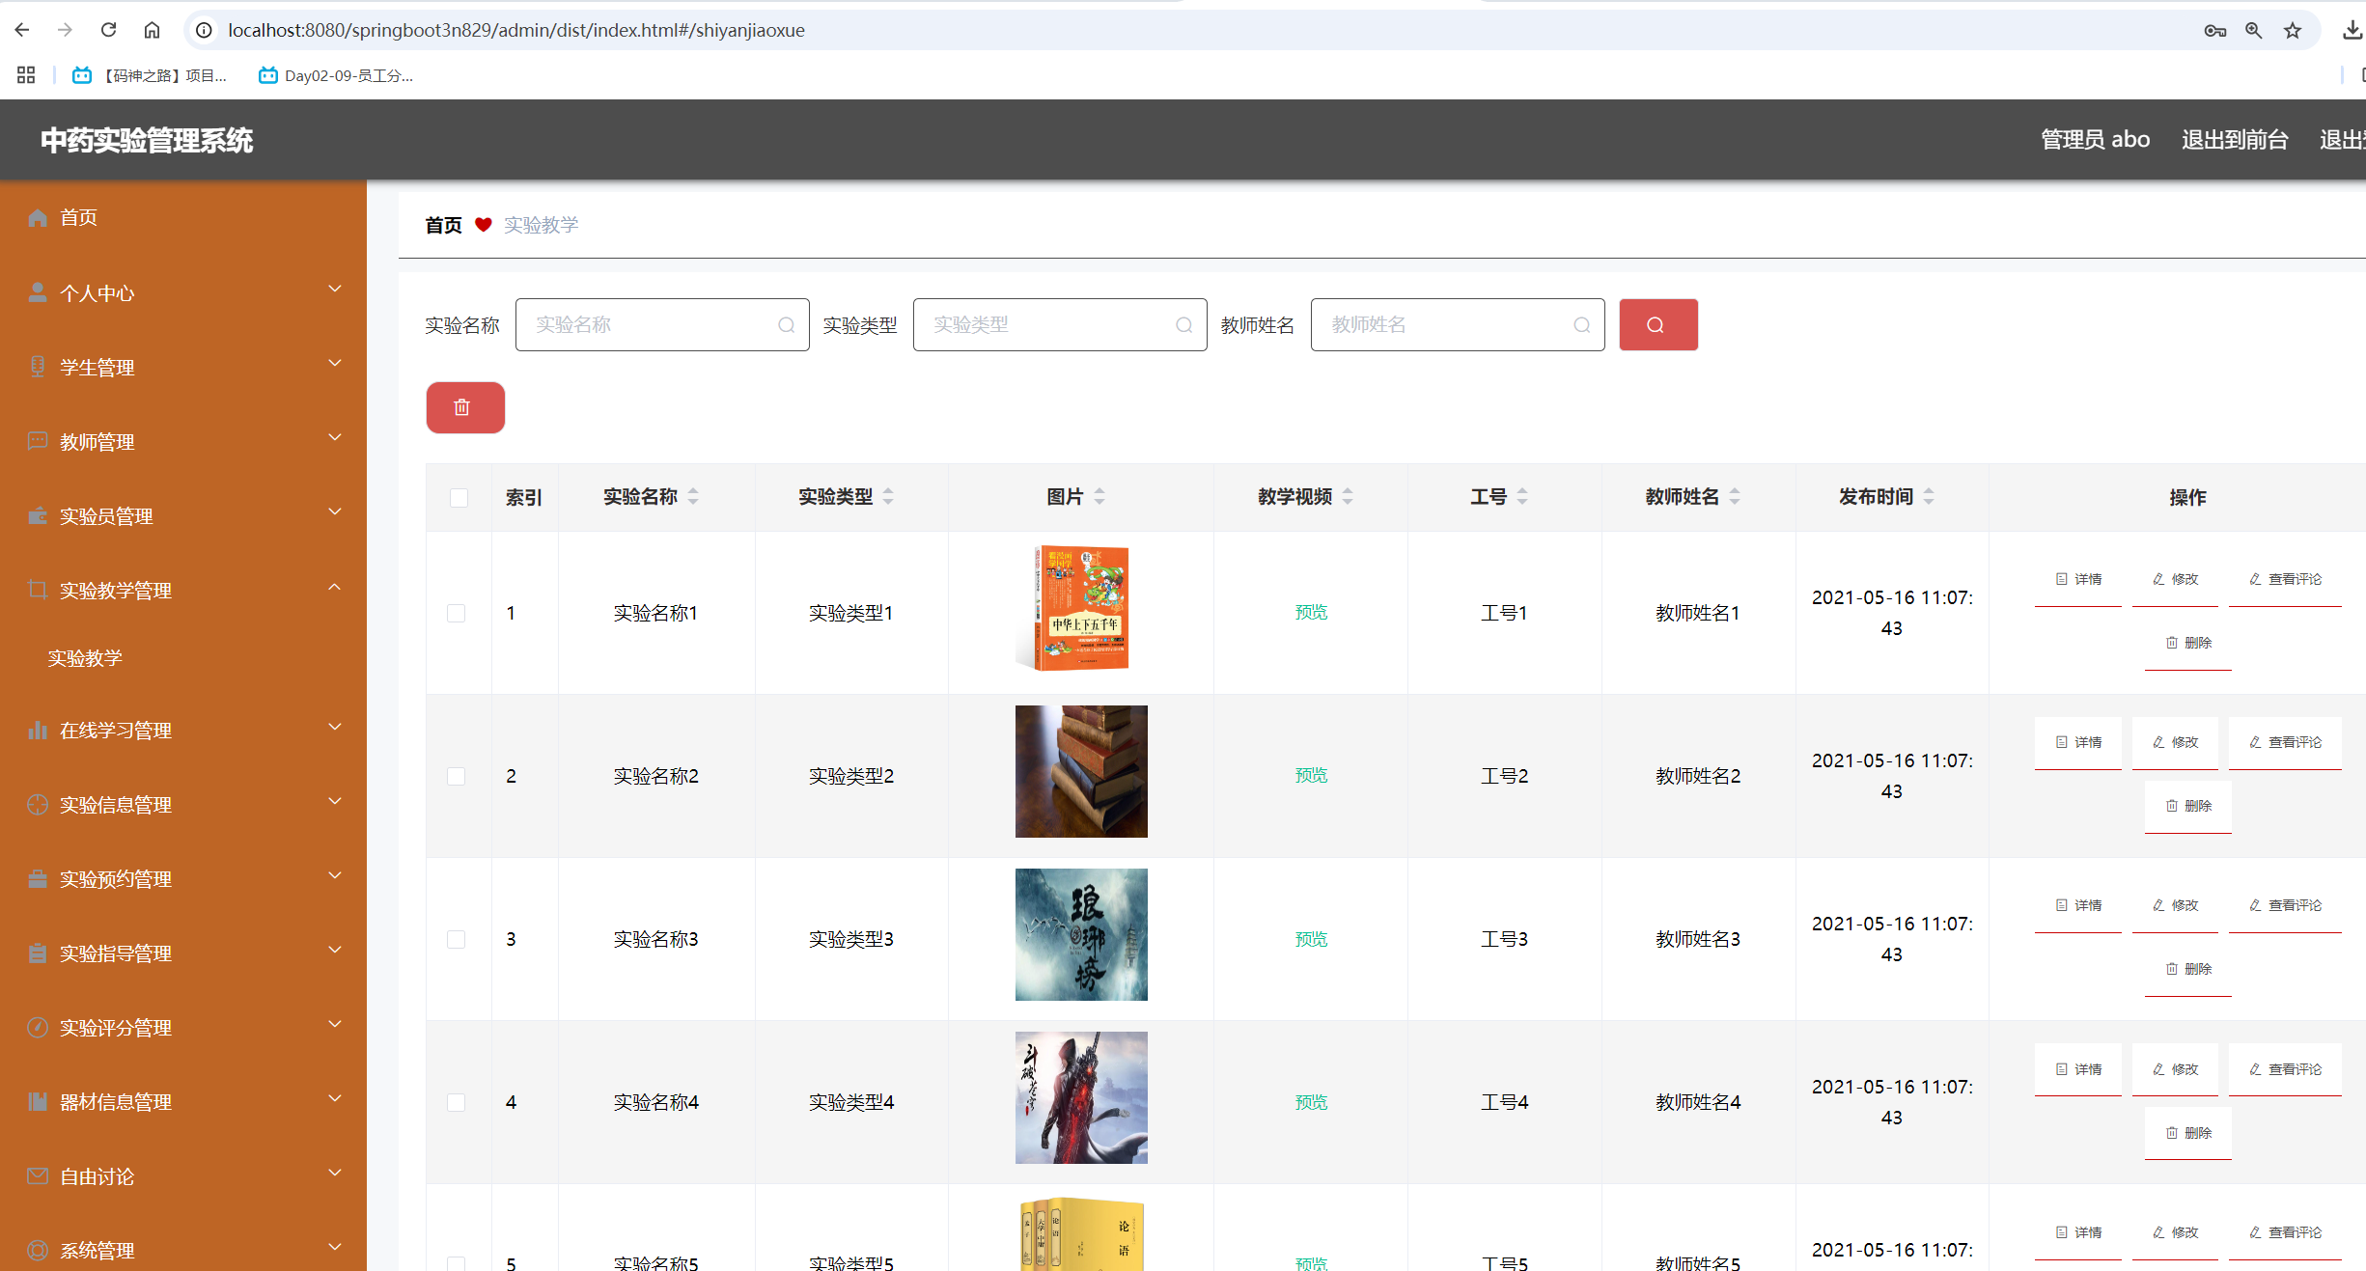
Task: Click the red search magnifier button
Action: pyautogui.click(x=1657, y=325)
